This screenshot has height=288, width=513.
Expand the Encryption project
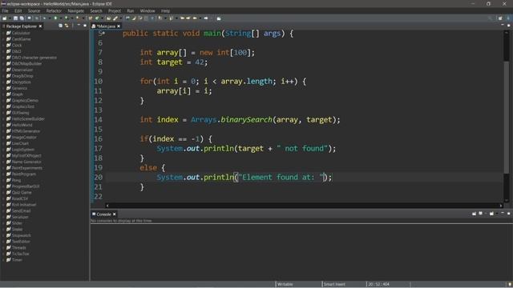click(x=3, y=82)
